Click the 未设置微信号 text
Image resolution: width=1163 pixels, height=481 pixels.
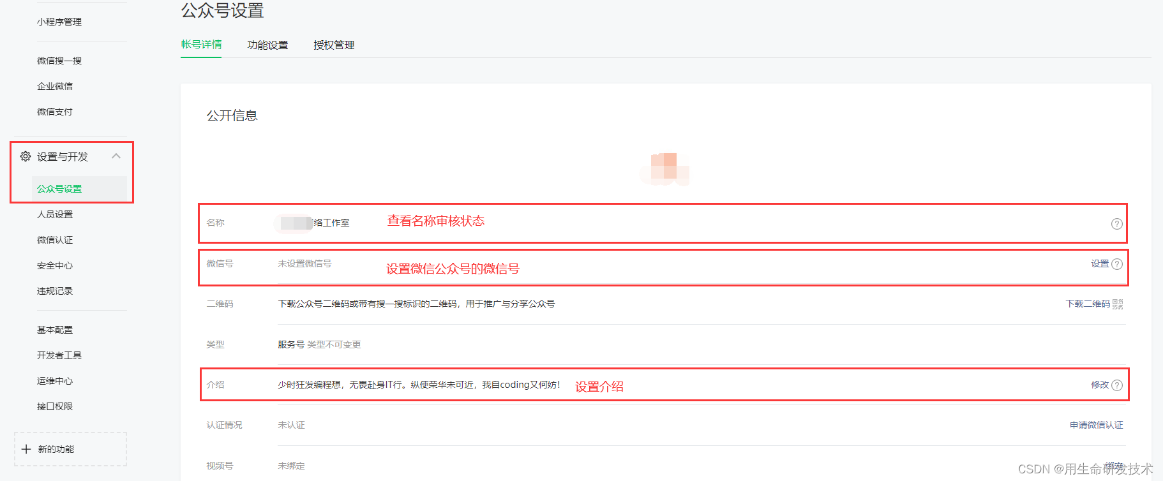(x=304, y=263)
